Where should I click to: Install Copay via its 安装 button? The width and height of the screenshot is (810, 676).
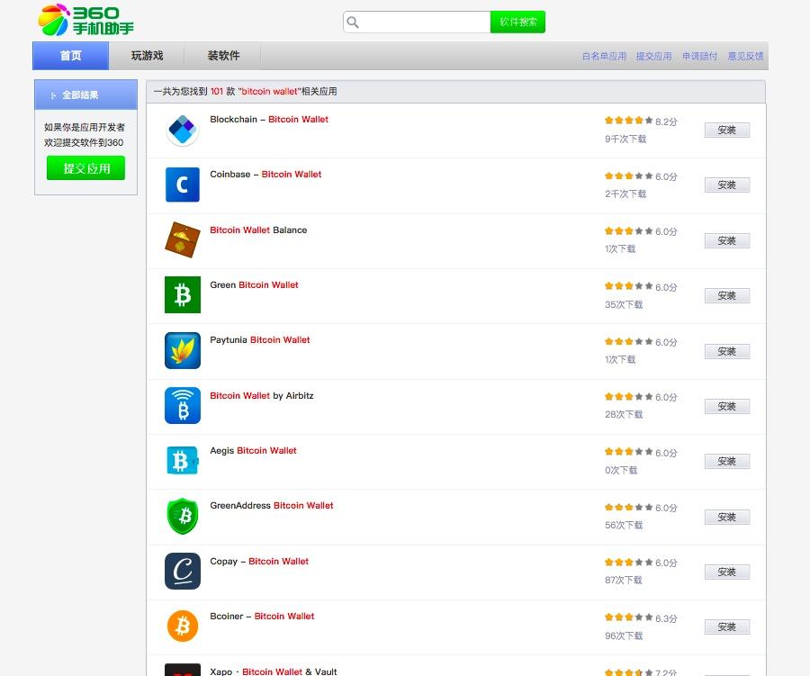(x=727, y=572)
